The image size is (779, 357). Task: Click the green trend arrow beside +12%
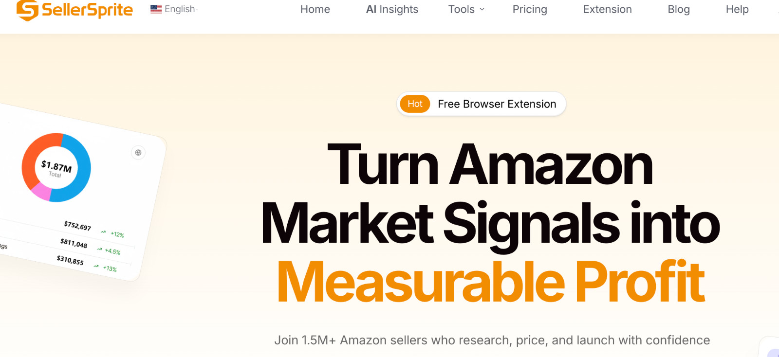click(x=103, y=232)
